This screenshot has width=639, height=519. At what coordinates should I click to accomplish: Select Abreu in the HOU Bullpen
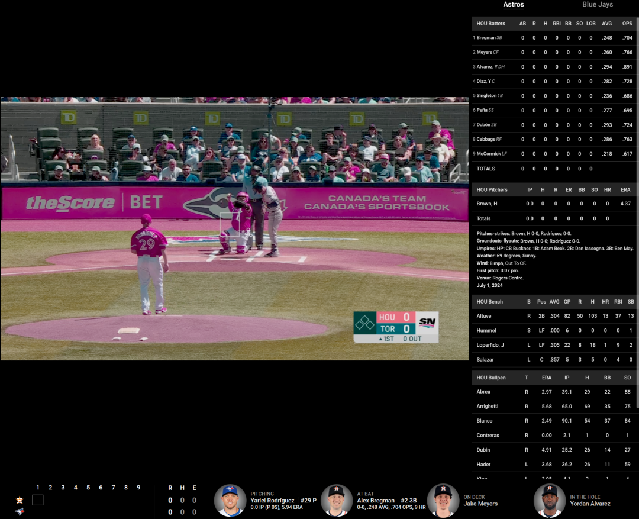[483, 391]
